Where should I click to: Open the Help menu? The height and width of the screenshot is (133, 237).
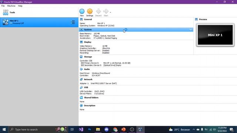[20, 6]
